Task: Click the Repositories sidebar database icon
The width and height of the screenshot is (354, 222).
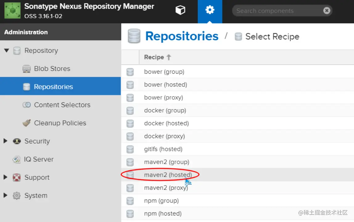Action: [x=27, y=87]
